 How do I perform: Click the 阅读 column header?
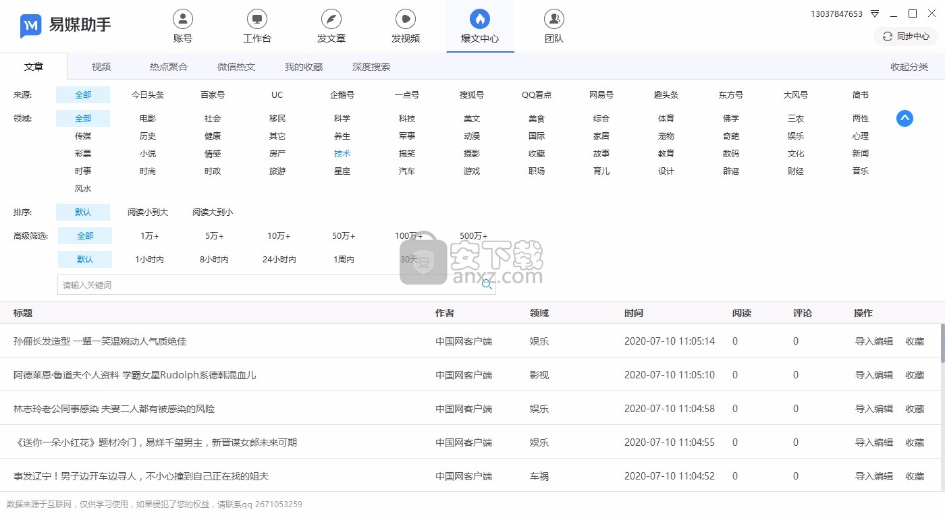pyautogui.click(x=742, y=313)
